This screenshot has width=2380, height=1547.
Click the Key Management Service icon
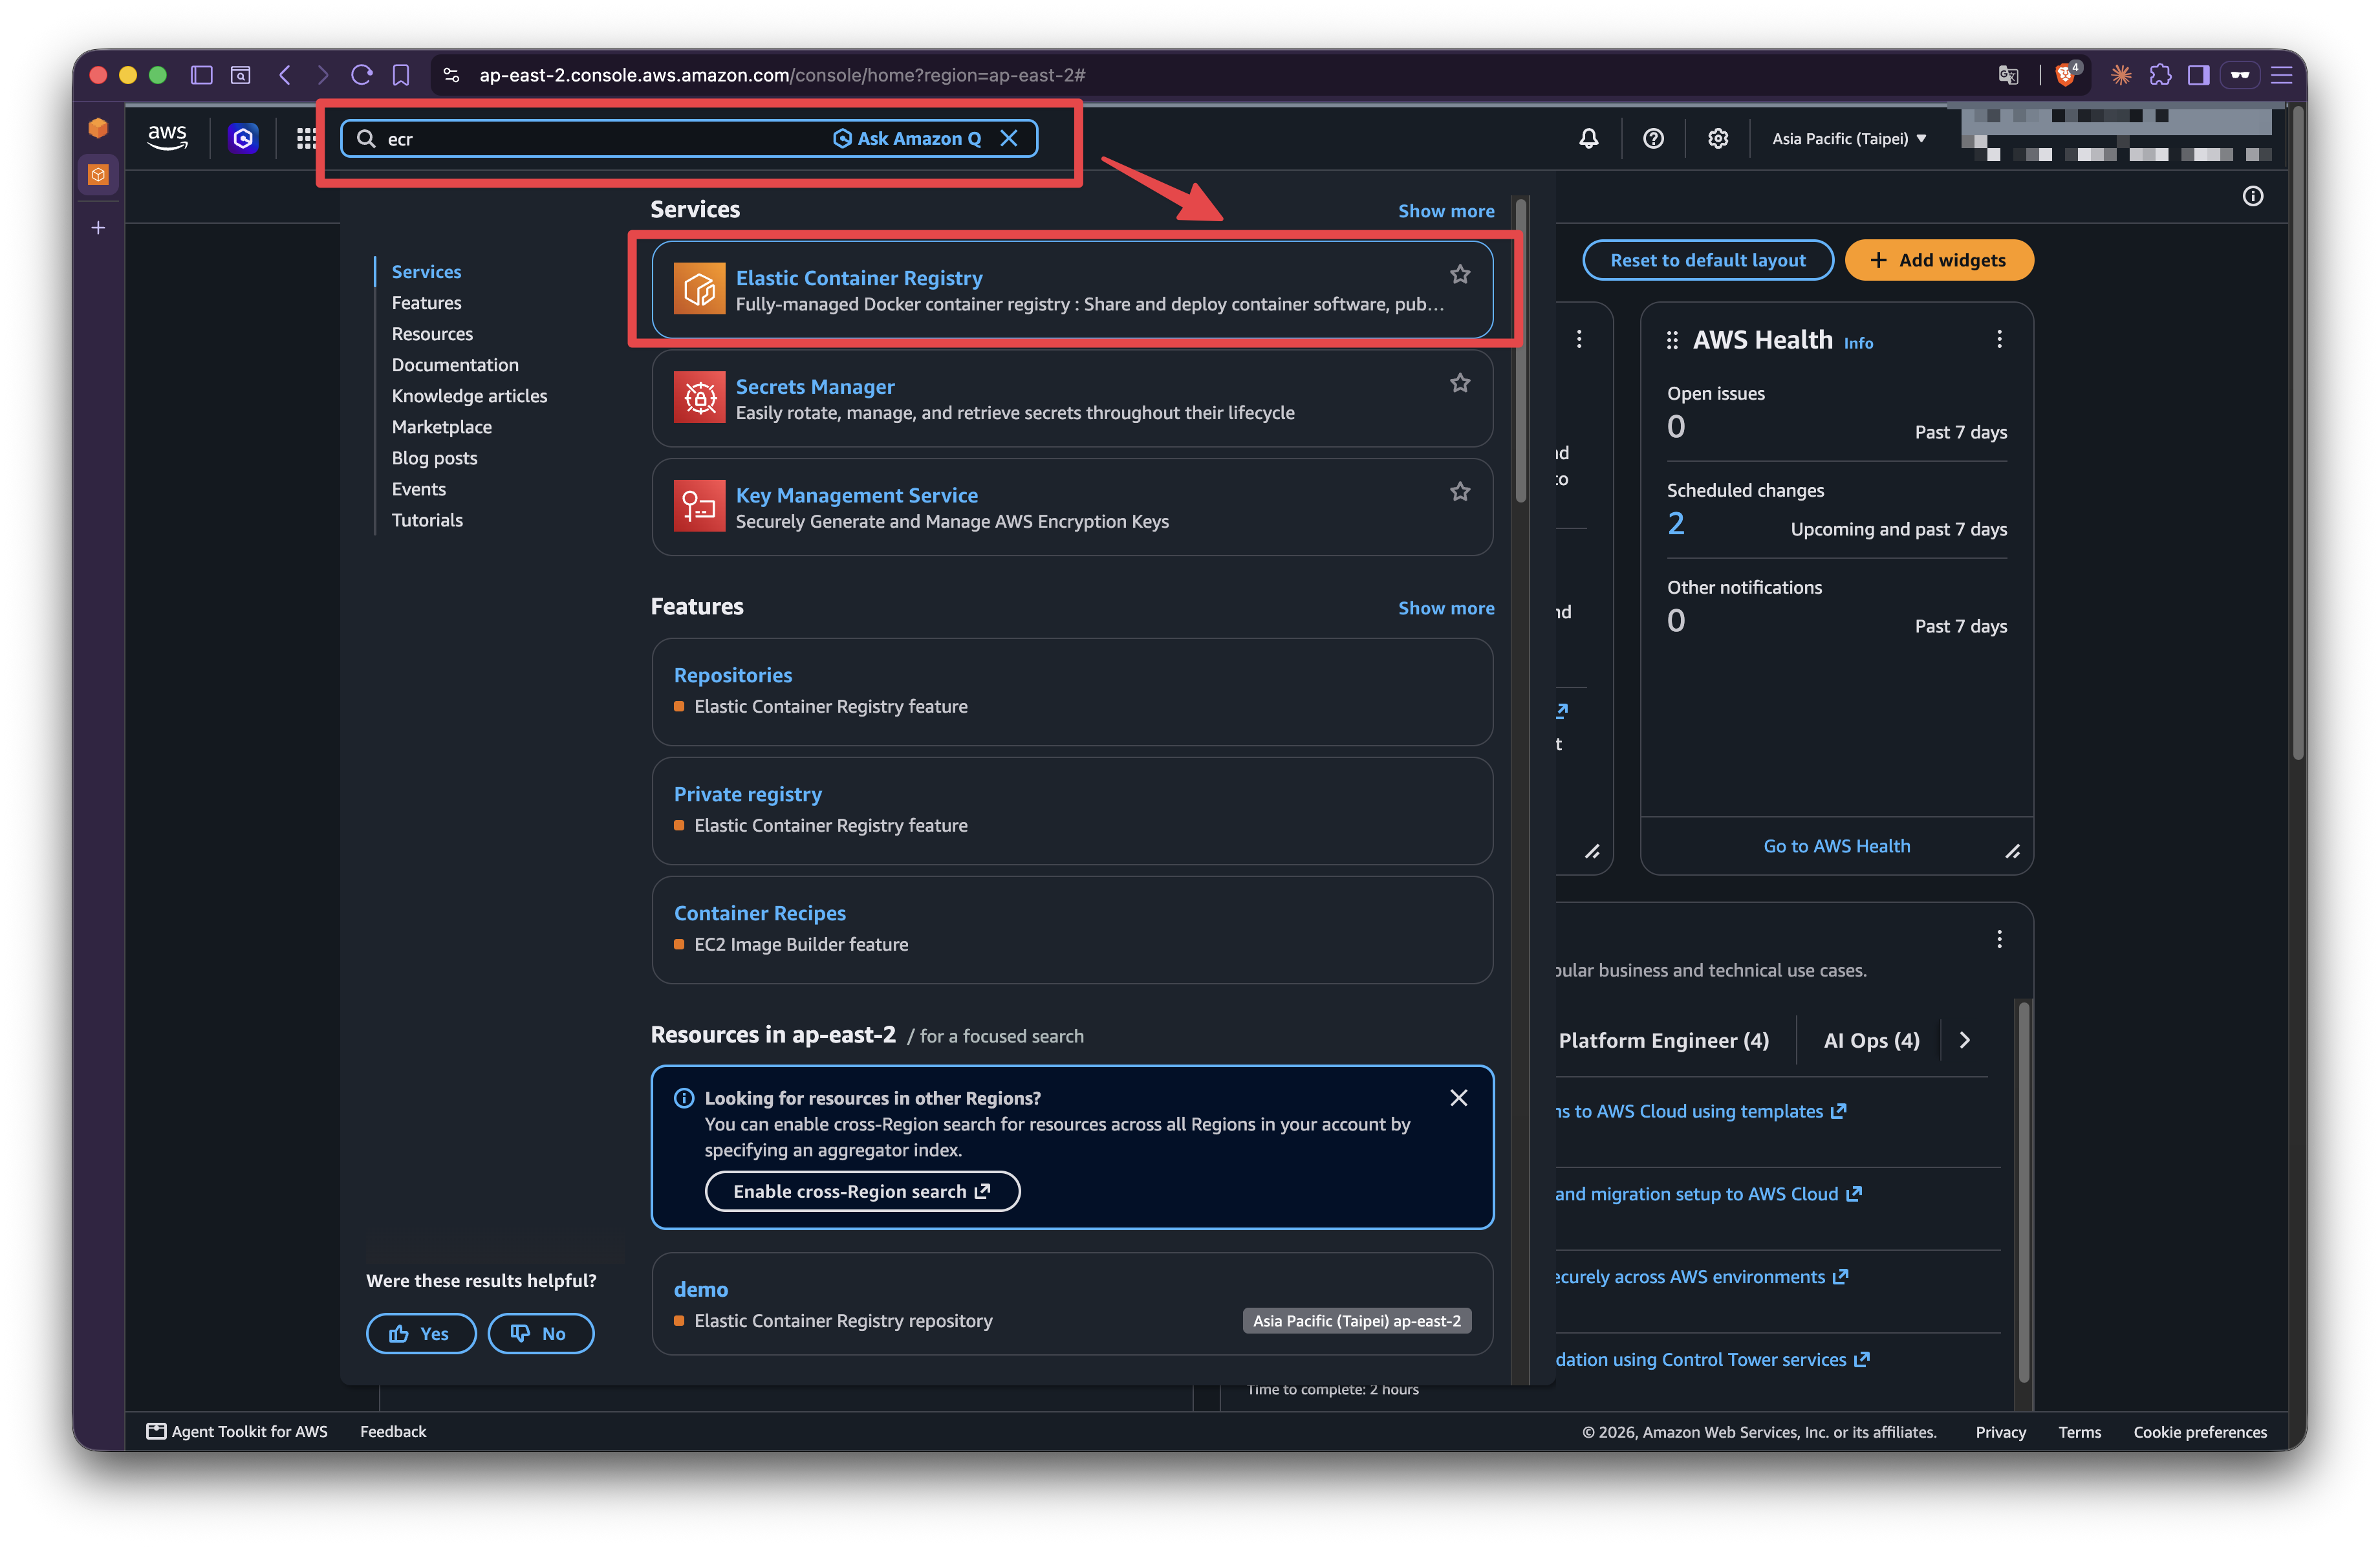[699, 506]
